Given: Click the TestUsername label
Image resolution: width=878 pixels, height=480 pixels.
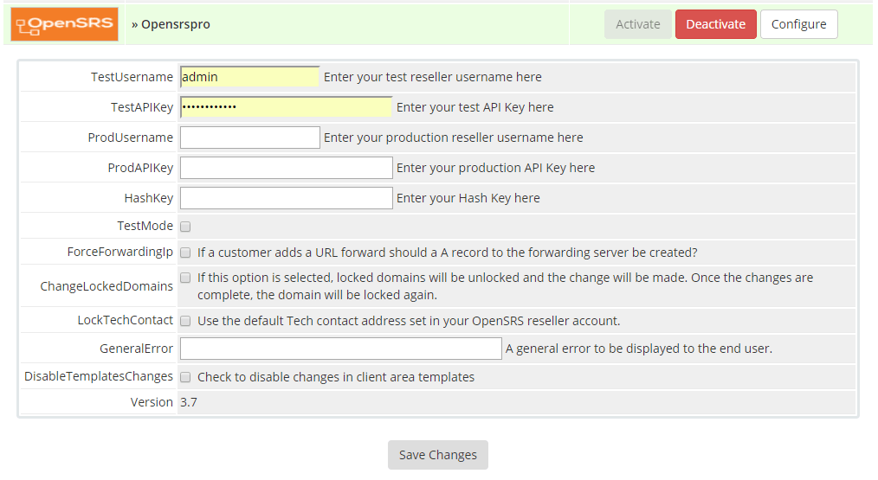Looking at the screenshot, I should point(132,77).
